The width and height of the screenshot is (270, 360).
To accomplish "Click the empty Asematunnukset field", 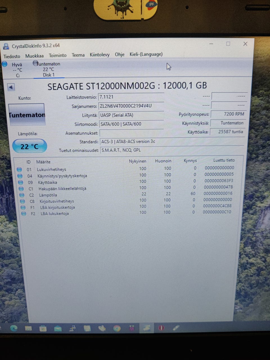I will coord(132,133).
